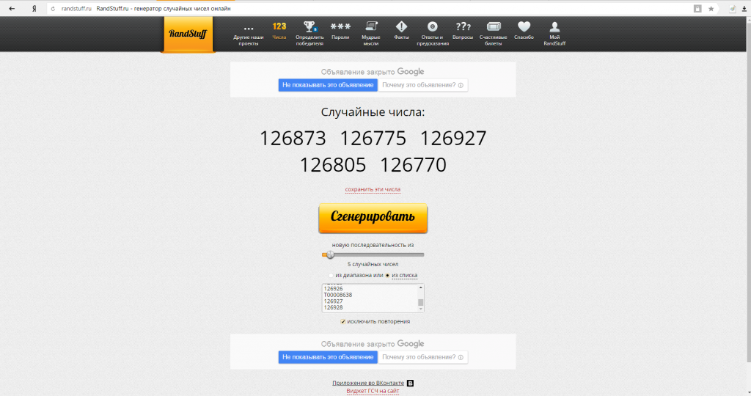This screenshot has height=396, width=751.
Task: Click the reader mode icon in address bar
Action: [698, 9]
